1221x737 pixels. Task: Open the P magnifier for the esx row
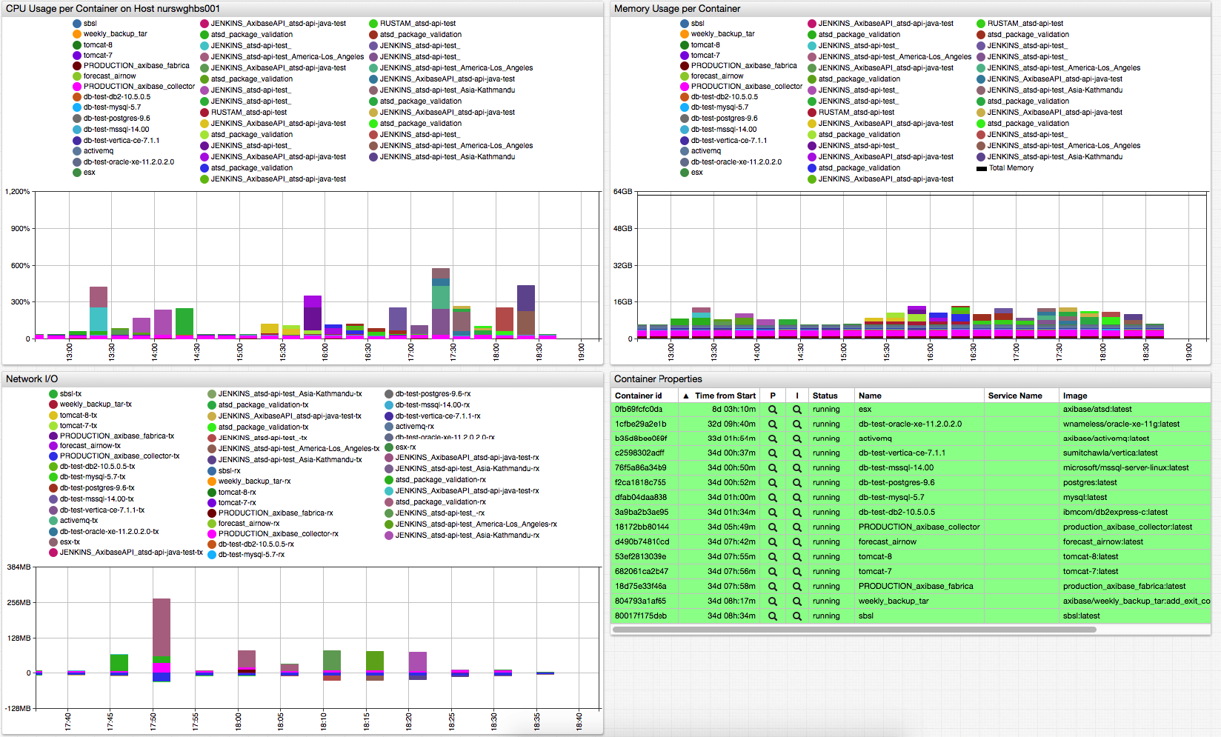tap(773, 410)
